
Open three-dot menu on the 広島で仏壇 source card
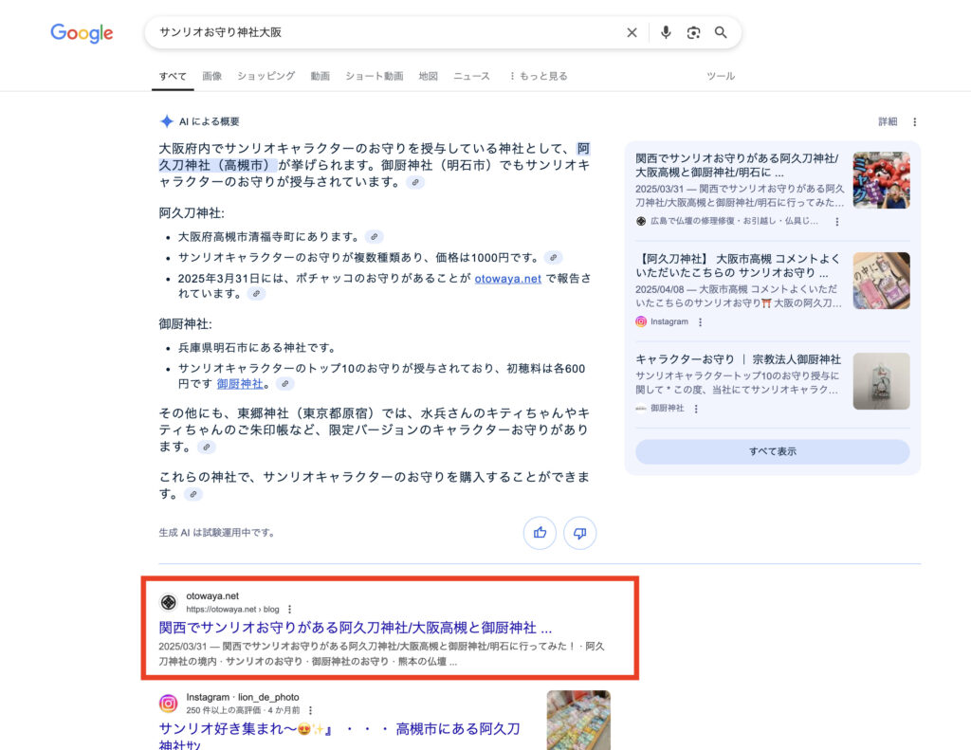(837, 222)
